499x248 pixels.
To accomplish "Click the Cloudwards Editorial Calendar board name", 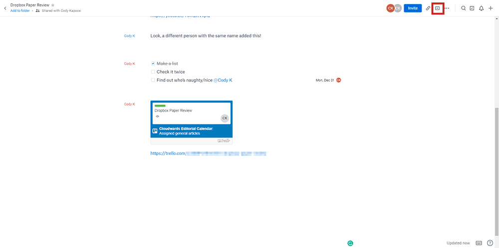I will click(186, 129).
